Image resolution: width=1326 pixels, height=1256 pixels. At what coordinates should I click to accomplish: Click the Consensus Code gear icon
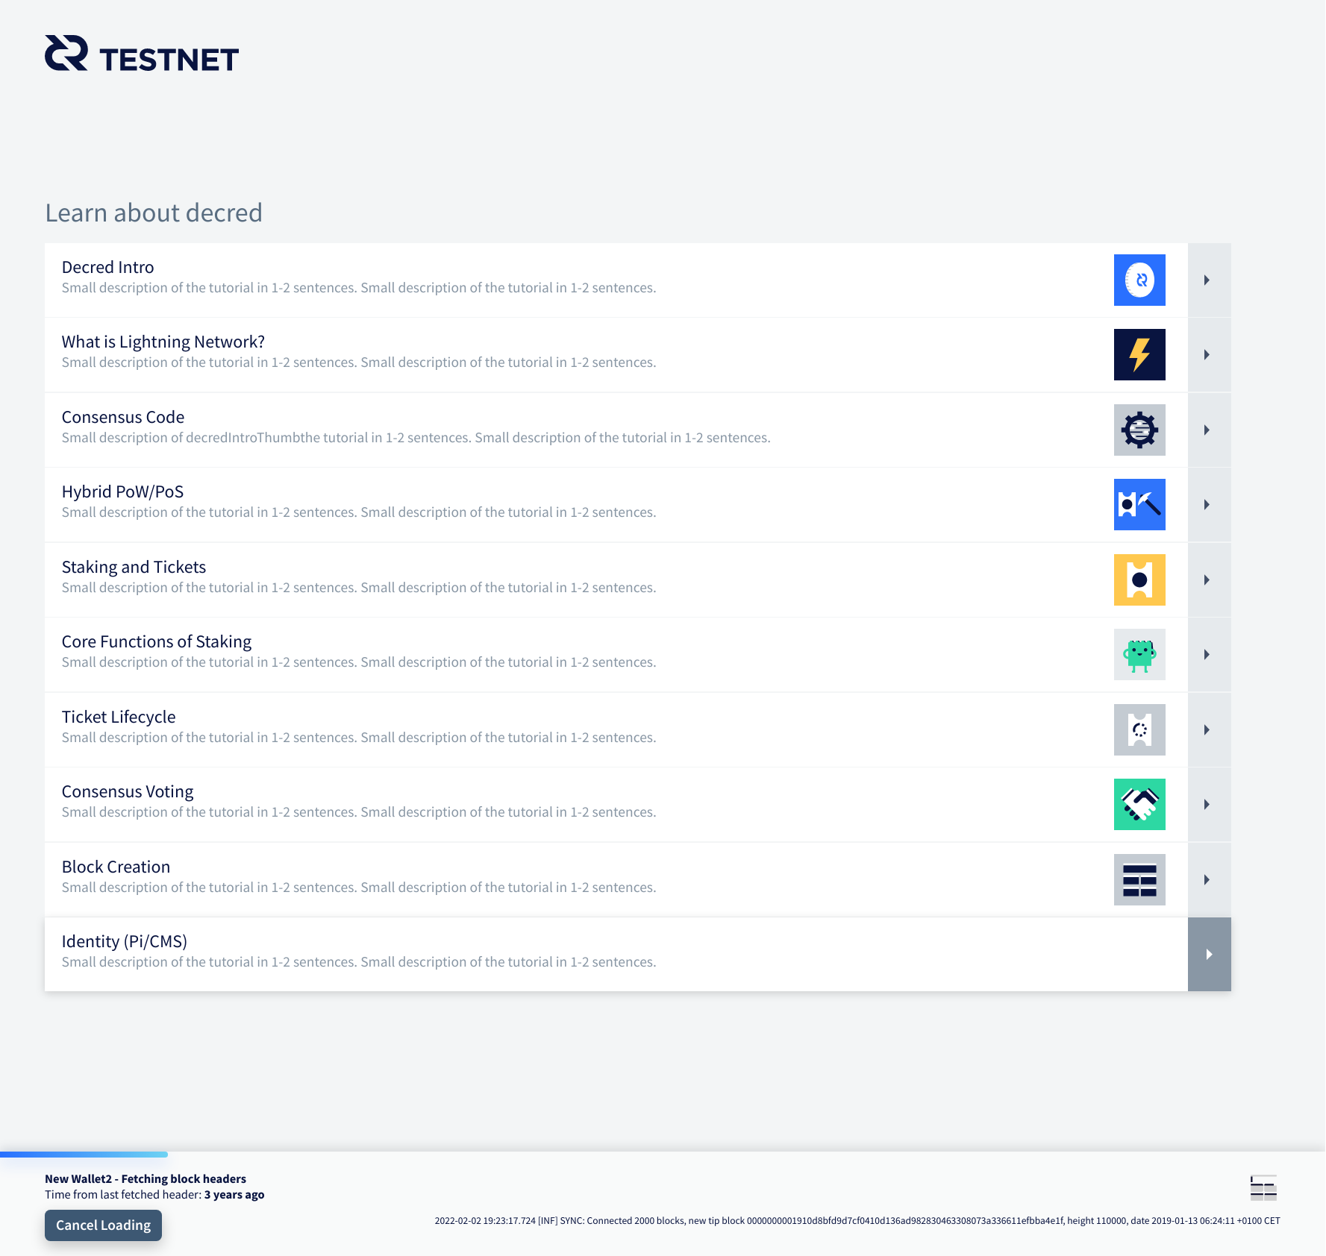1139,430
